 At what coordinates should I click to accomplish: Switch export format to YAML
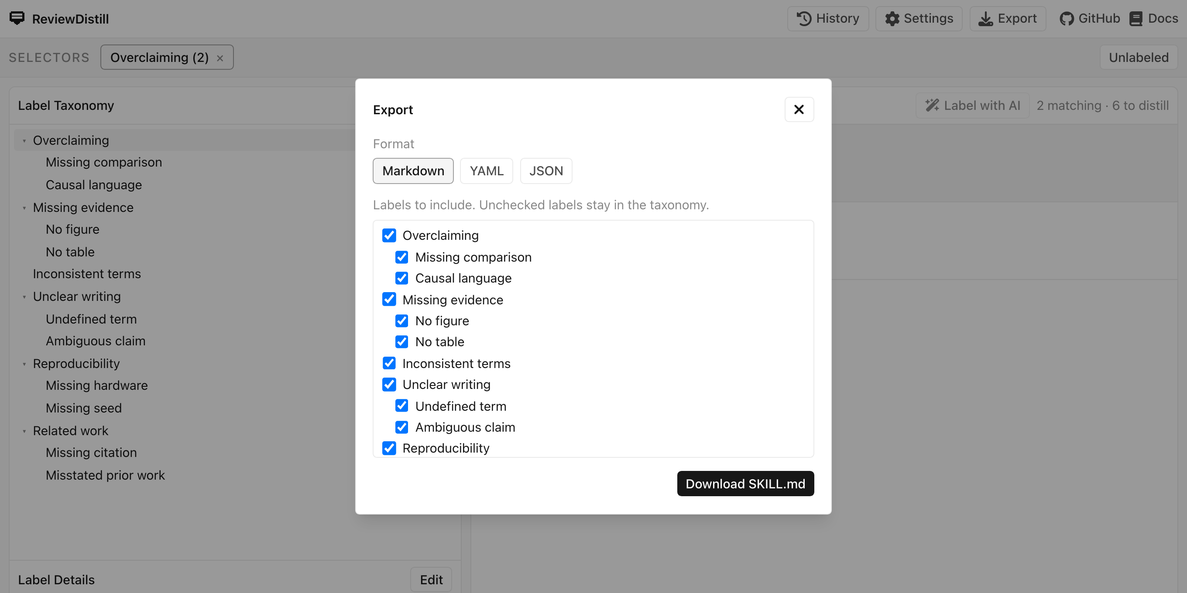tap(487, 171)
